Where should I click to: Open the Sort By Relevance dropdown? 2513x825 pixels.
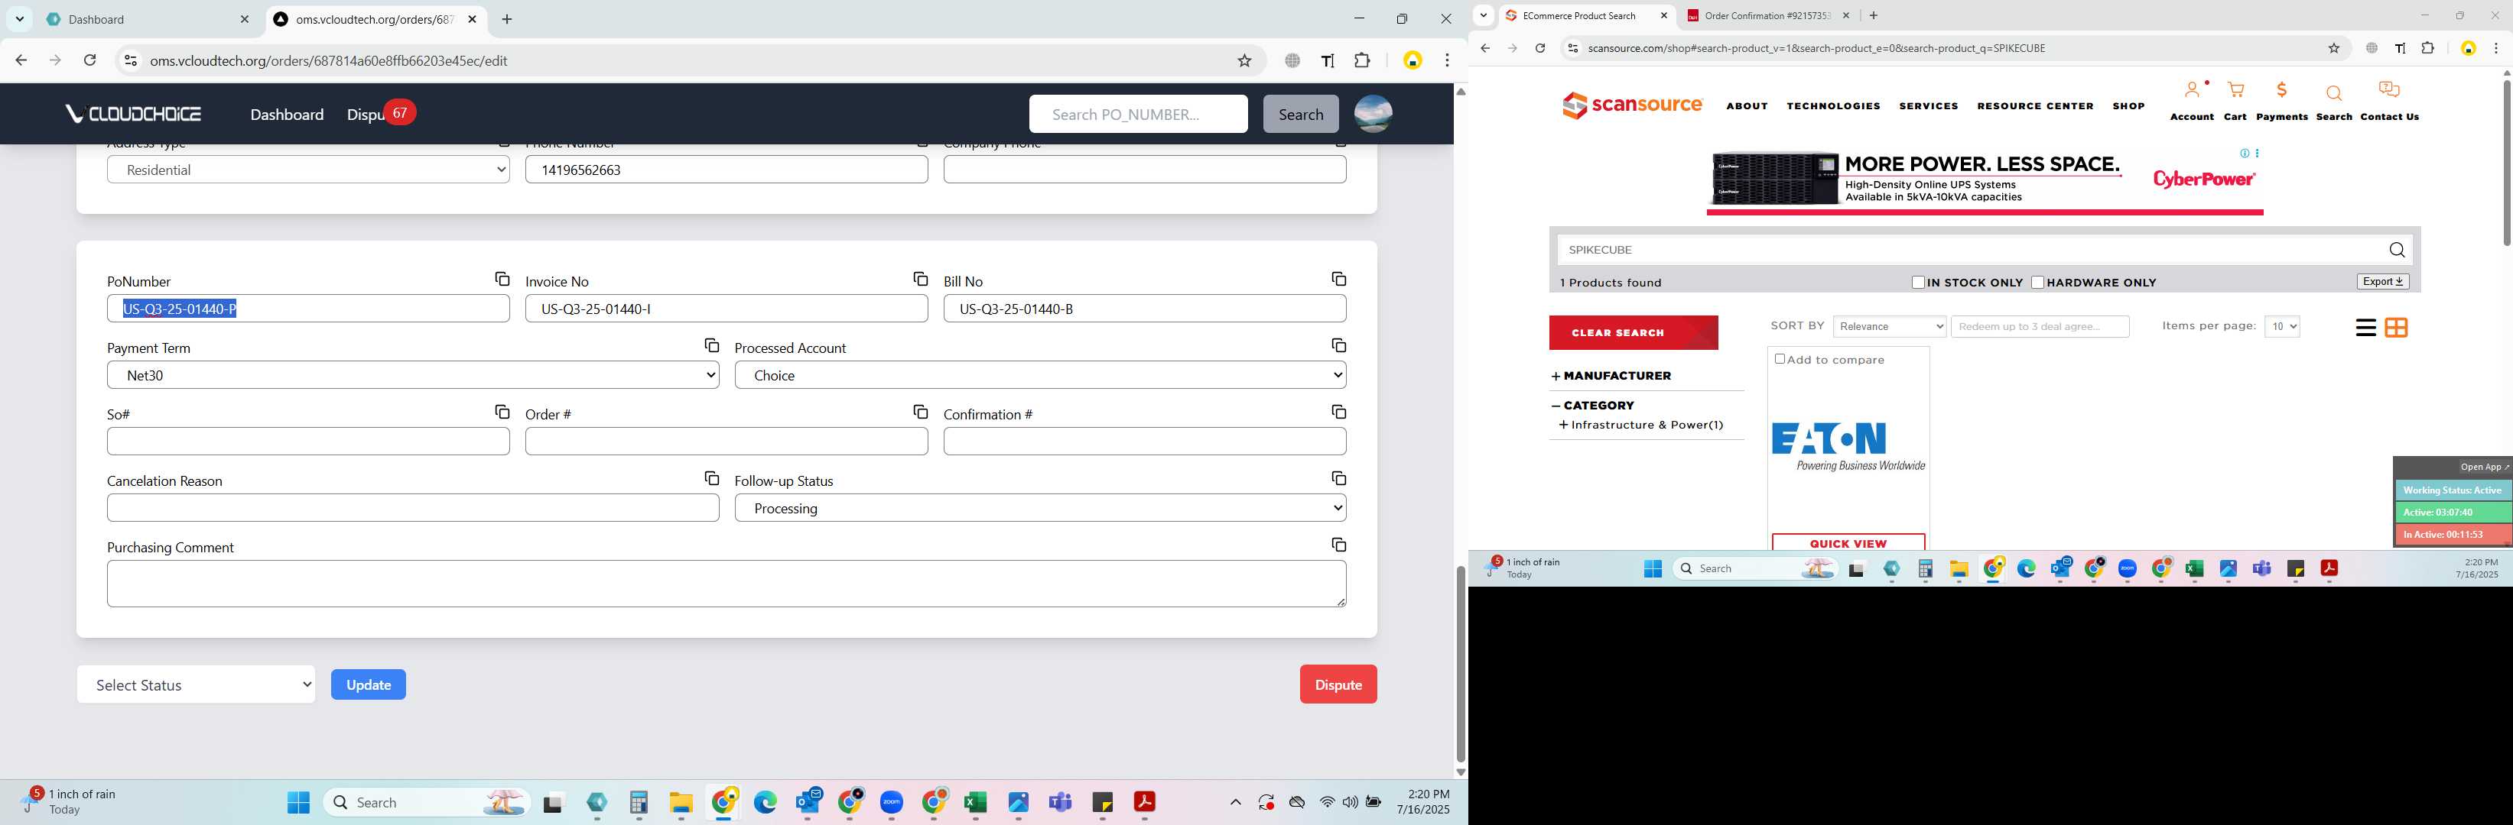1890,326
